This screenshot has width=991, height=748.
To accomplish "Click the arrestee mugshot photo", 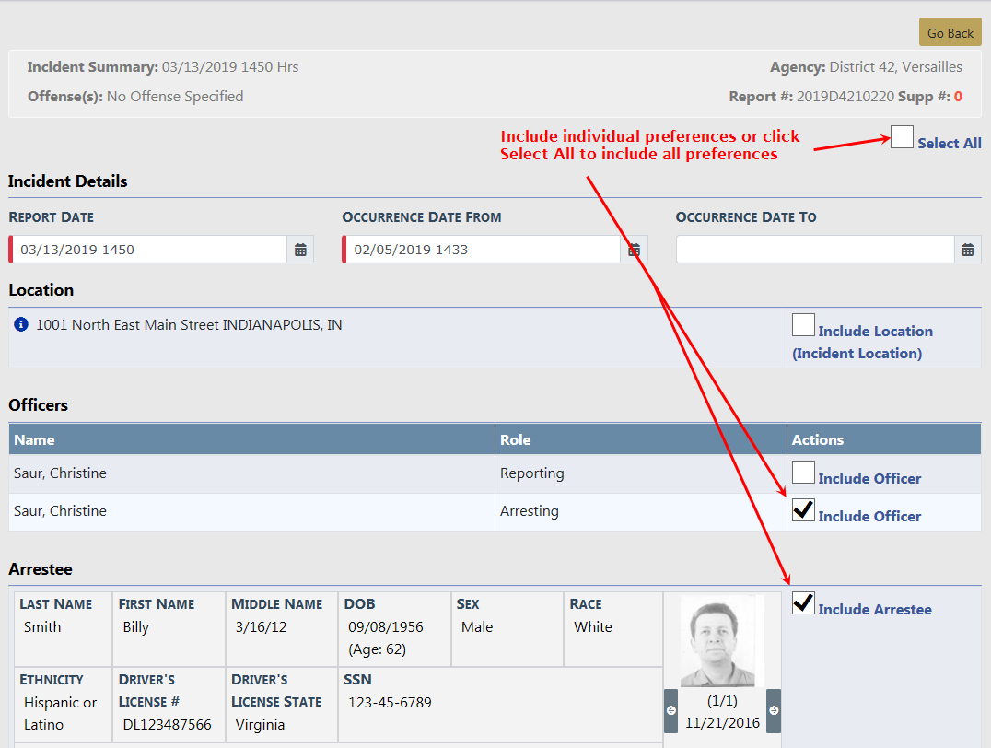I will [x=722, y=642].
